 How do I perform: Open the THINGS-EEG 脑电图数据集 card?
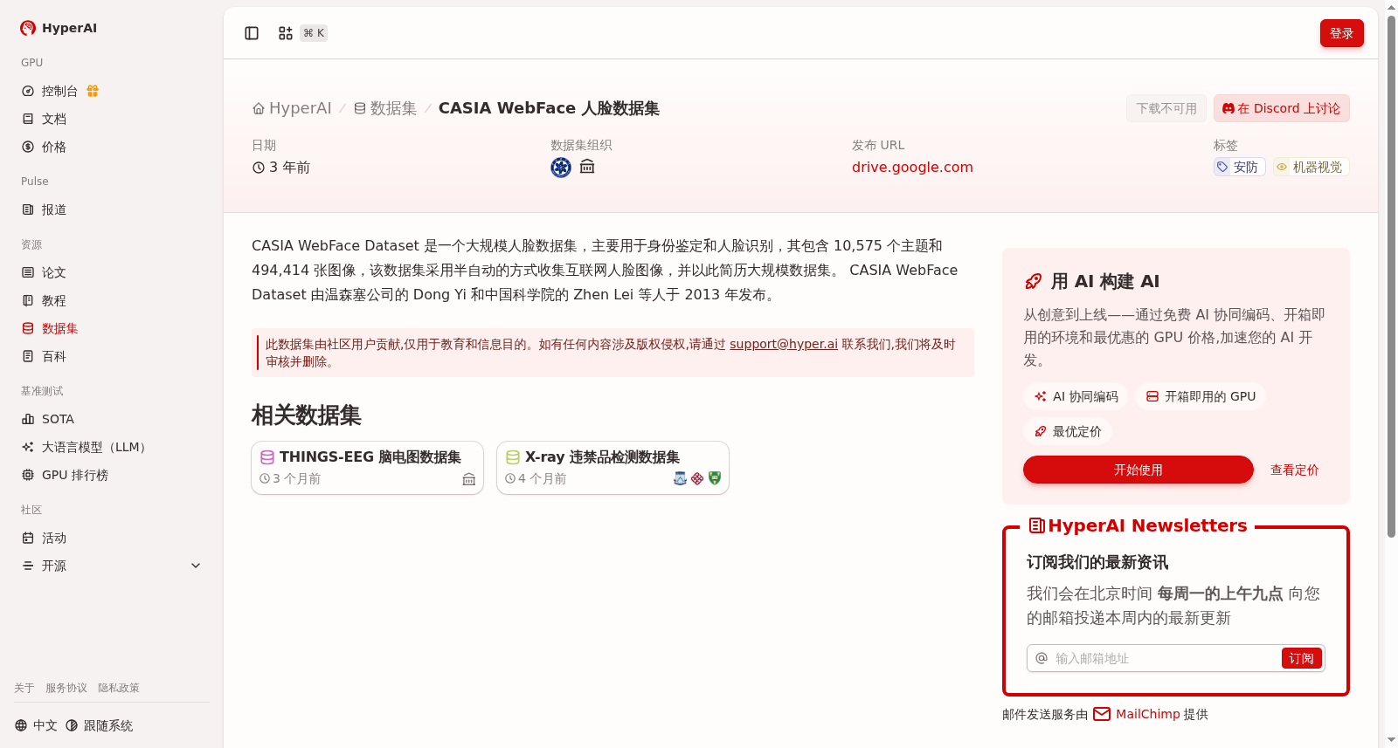367,468
